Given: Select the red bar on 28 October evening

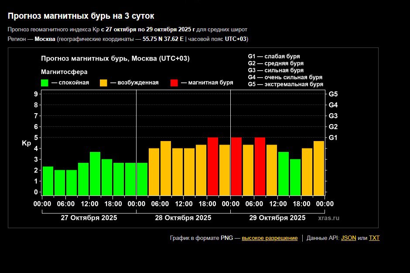Looking at the screenshot, I should tap(213, 166).
